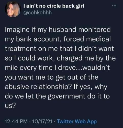Screen dimensions: 123x128
Task: Click the phrase "get out of the"
Action: (77, 78)
